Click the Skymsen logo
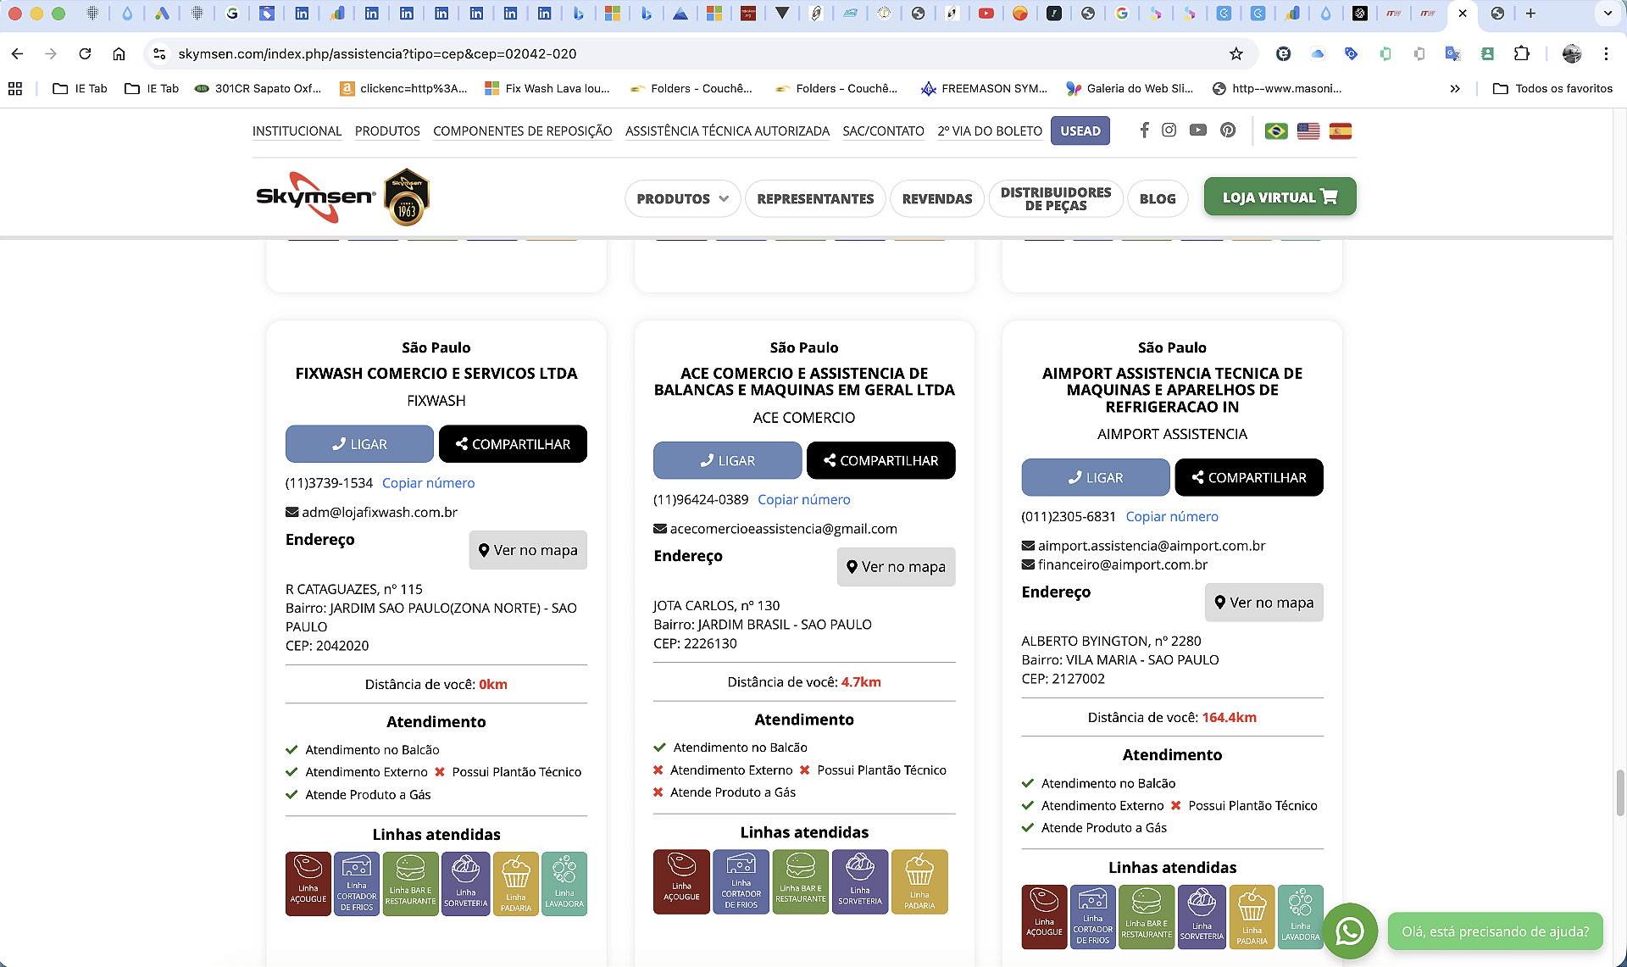The image size is (1627, 967). 316,197
